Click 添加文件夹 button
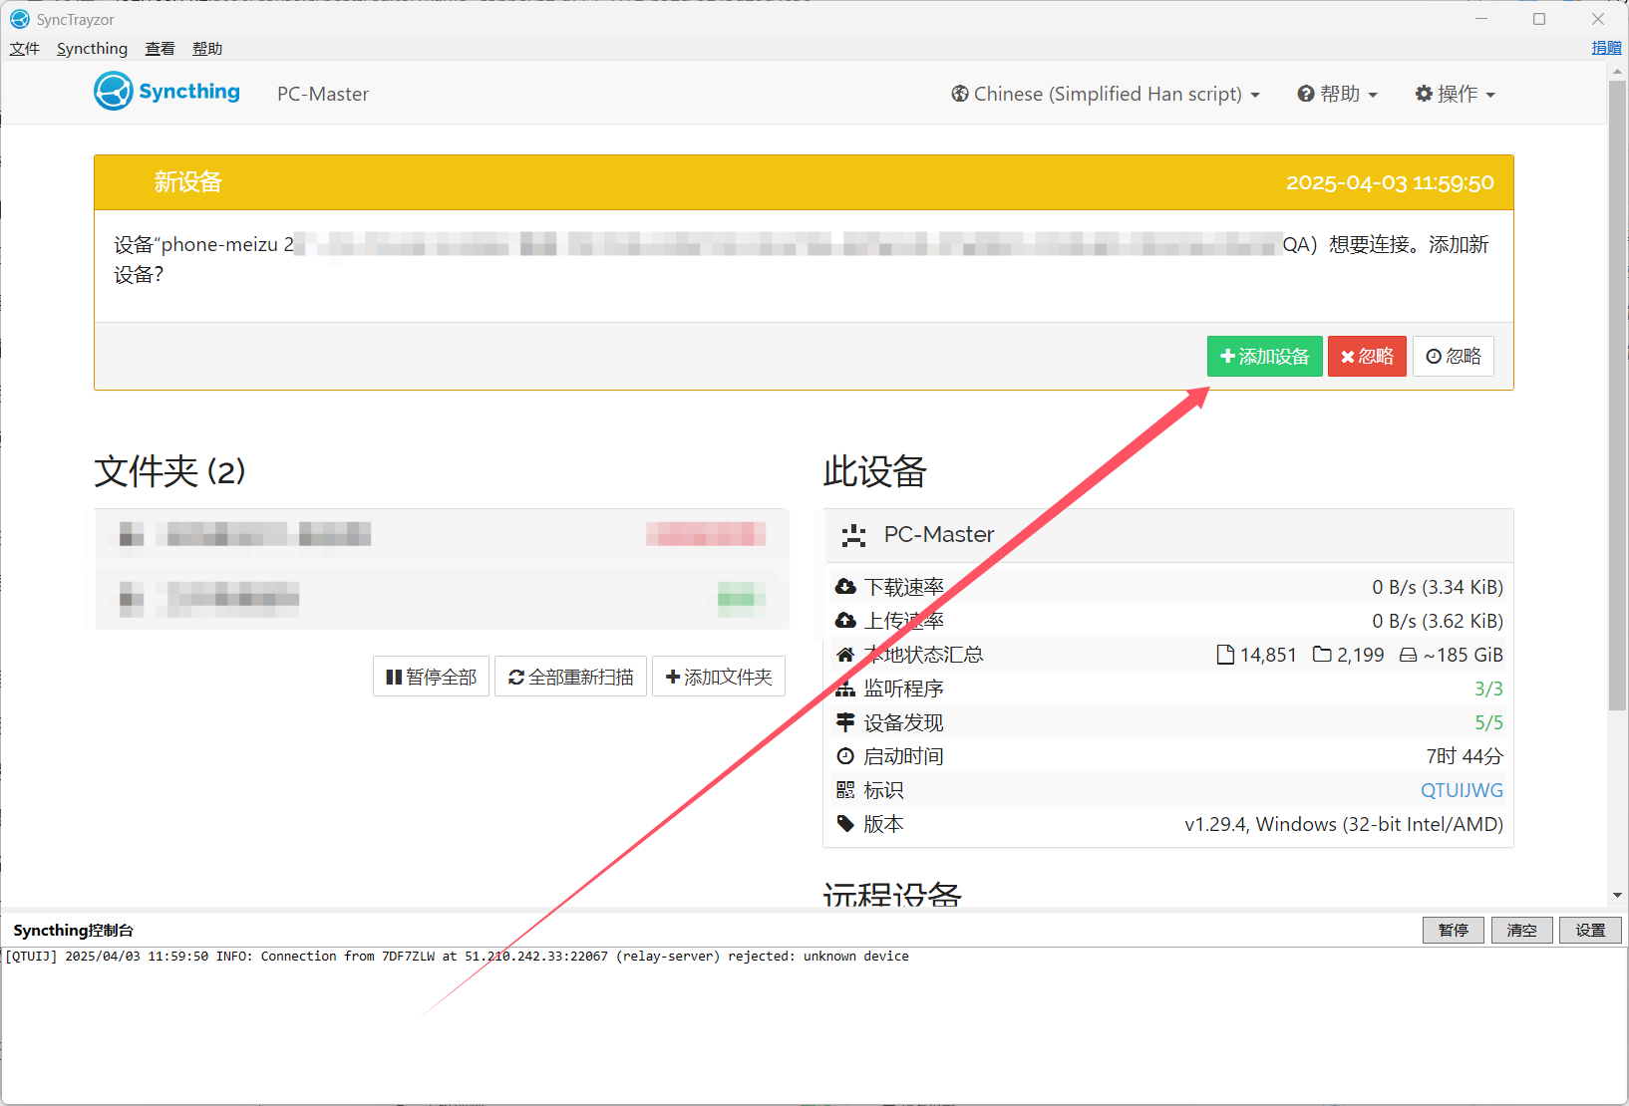The width and height of the screenshot is (1629, 1106). click(x=719, y=677)
